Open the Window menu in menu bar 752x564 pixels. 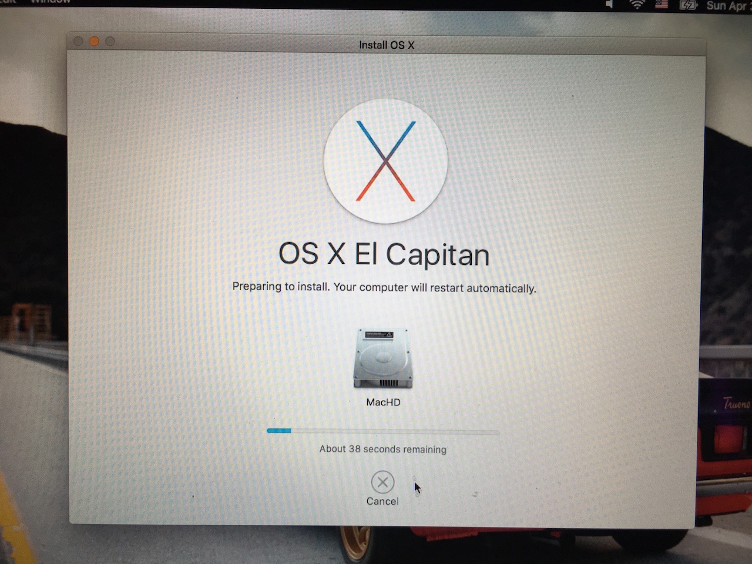point(51,1)
